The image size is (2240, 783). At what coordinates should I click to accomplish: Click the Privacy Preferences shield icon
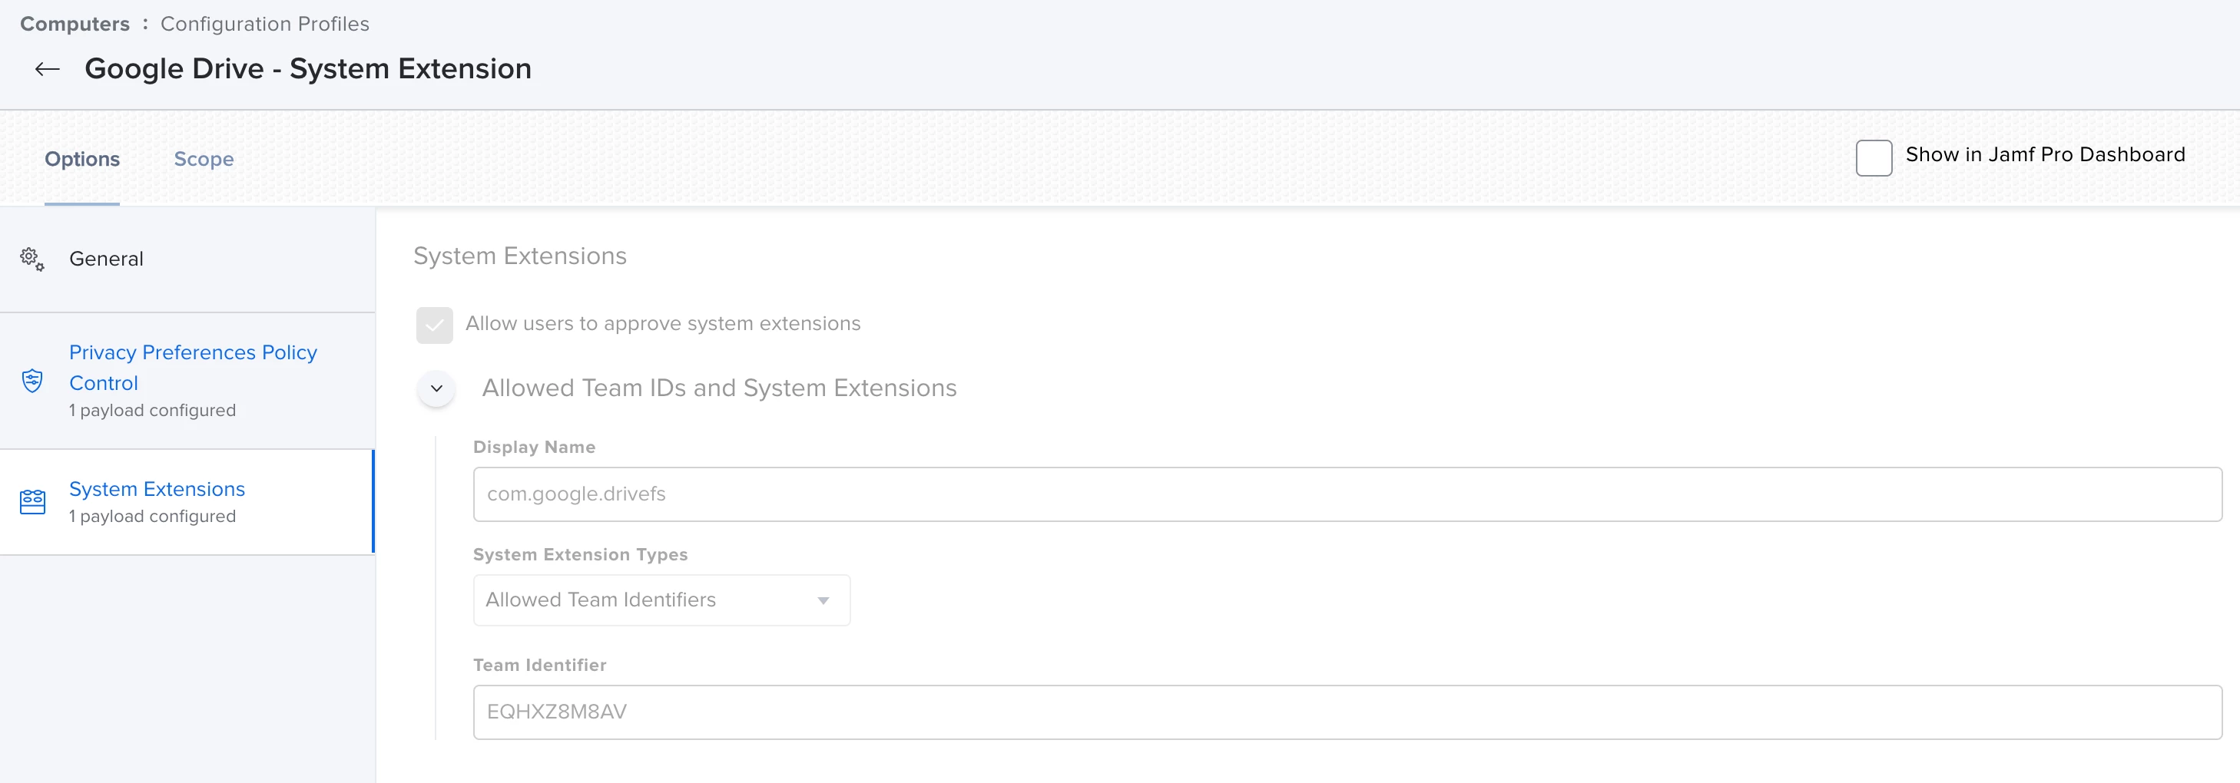pos(32,381)
